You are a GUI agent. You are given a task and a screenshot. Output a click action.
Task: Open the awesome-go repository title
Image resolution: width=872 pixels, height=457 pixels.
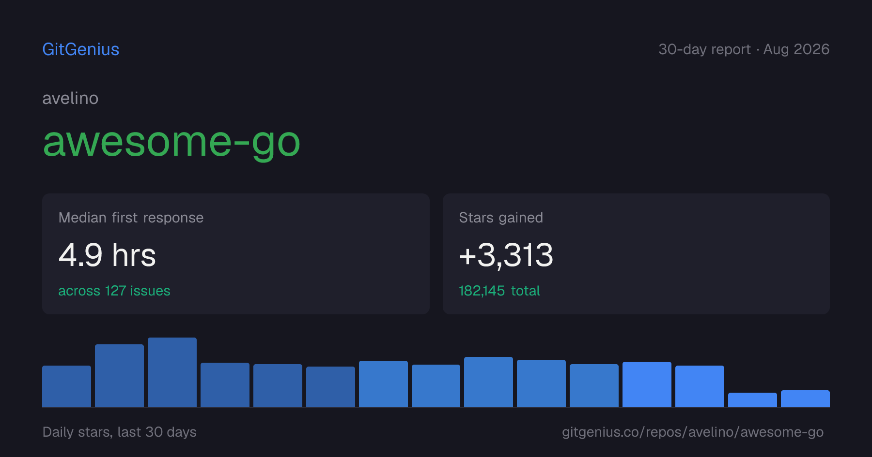171,143
